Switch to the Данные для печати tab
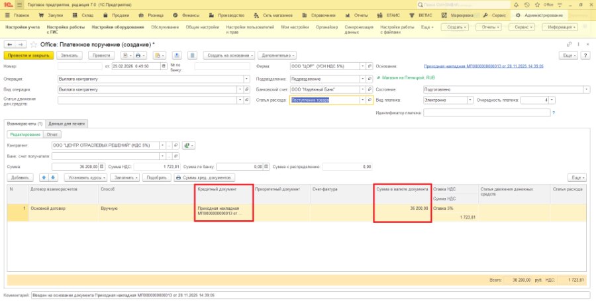Viewport: 596px width, 301px height. click(x=67, y=124)
